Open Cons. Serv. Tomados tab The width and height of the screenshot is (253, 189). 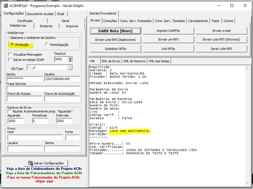(170, 21)
